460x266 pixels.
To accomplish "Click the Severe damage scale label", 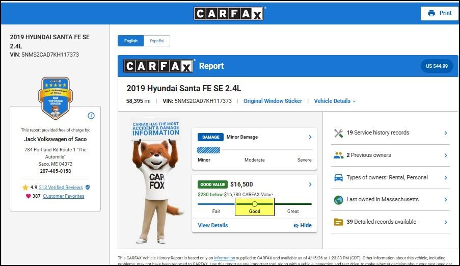I will pos(304,160).
